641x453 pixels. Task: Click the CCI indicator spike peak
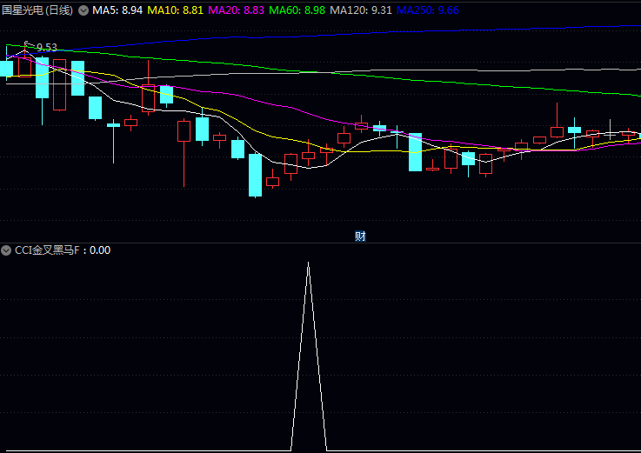pos(308,263)
